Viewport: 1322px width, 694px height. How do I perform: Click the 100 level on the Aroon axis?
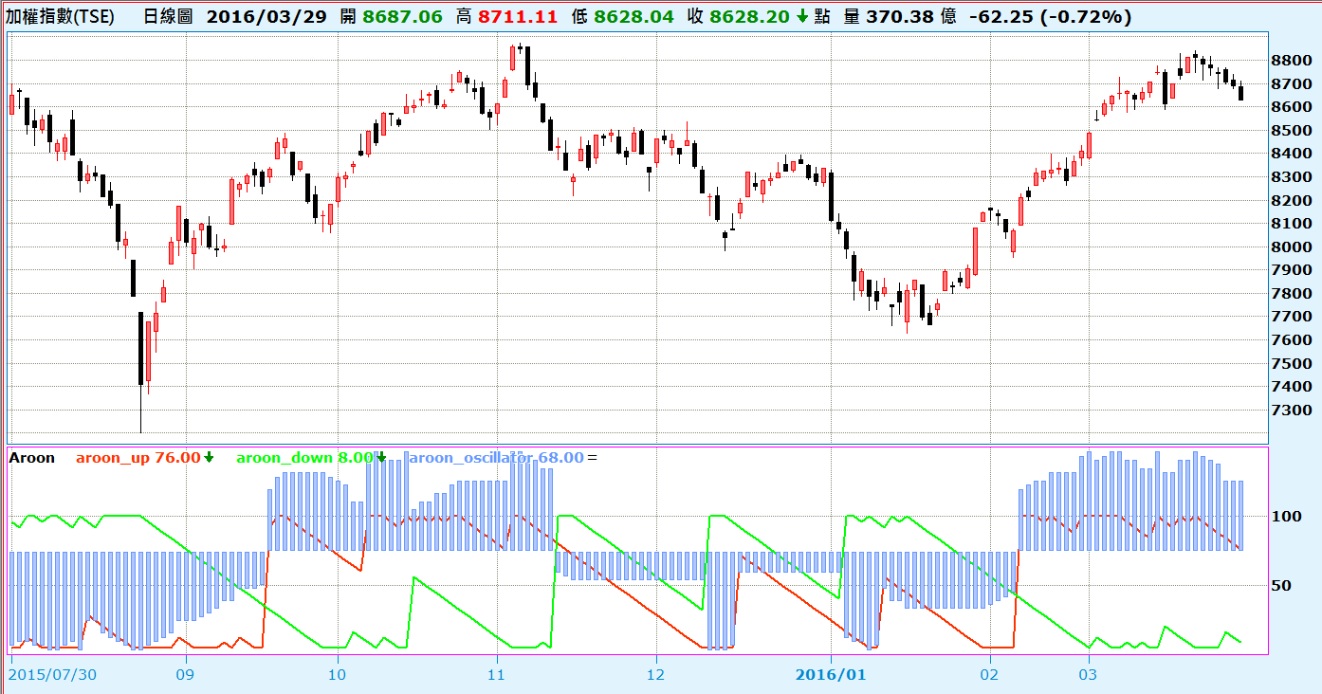pos(1286,517)
